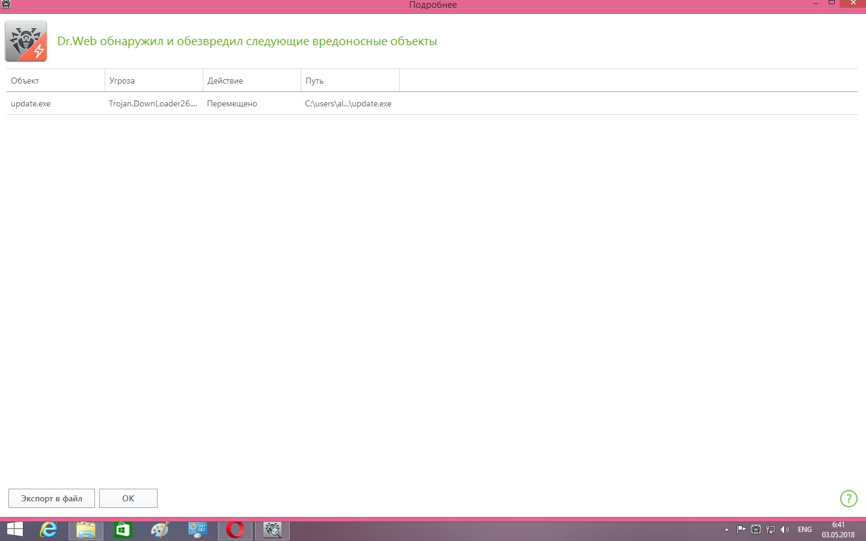The height and width of the screenshot is (541, 866).
Task: Open File Explorer from the taskbar
Action: click(x=85, y=530)
